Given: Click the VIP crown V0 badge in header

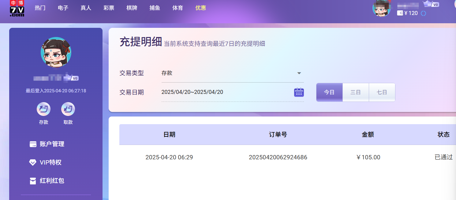Looking at the screenshot, I should 431,4.
